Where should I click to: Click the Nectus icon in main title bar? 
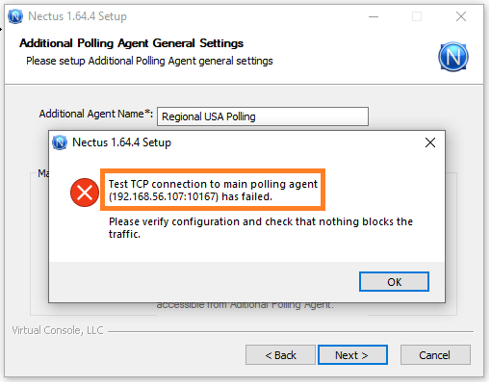[x=15, y=16]
